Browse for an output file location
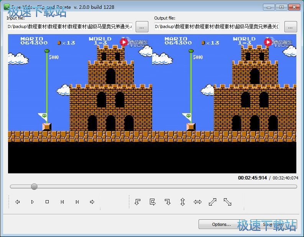 tap(291, 27)
